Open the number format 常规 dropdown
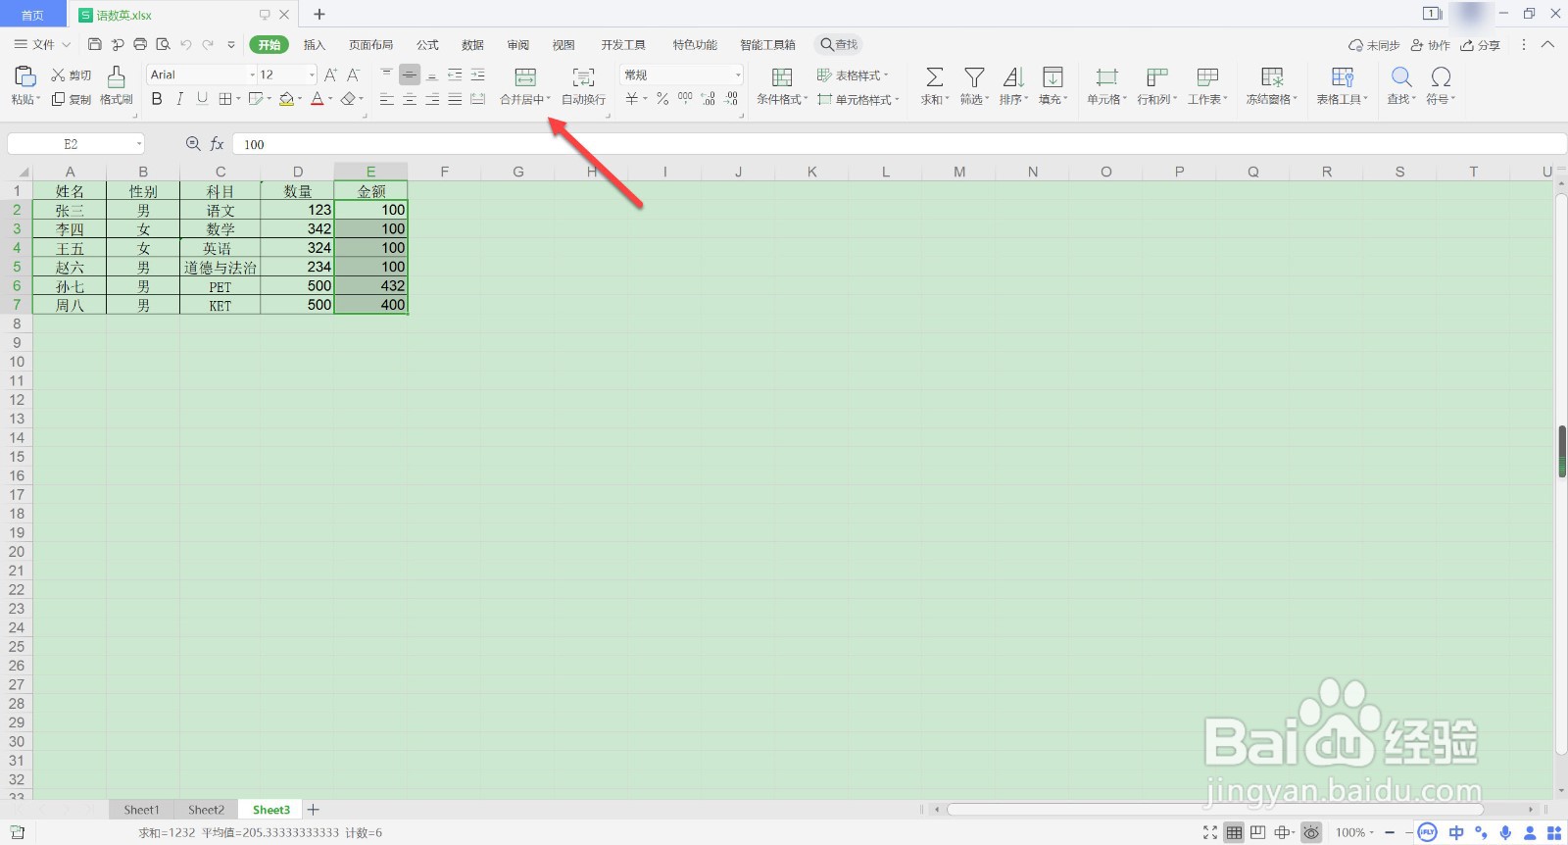Image resolution: width=1568 pixels, height=845 pixels. [738, 75]
